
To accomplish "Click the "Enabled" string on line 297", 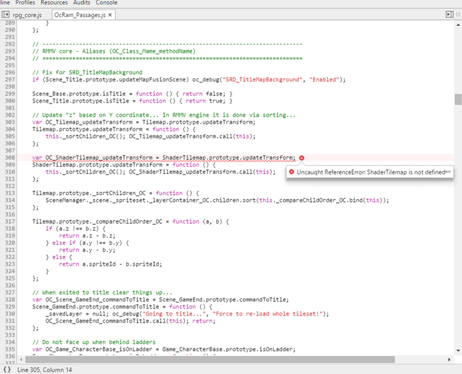I will tap(324, 79).
